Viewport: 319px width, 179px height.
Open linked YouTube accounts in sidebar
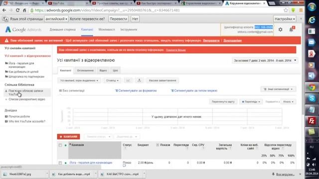[x=25, y=92]
